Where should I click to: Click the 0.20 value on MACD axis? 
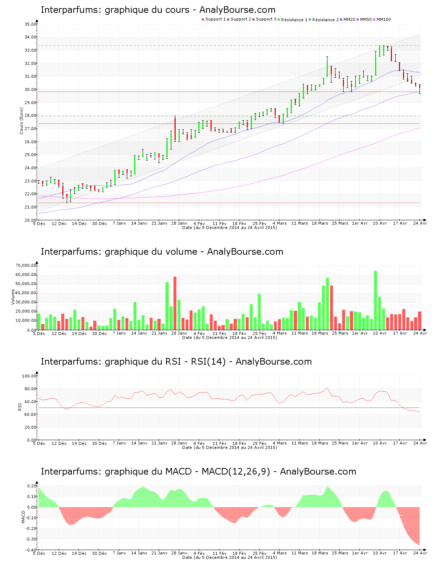pyautogui.click(x=32, y=486)
